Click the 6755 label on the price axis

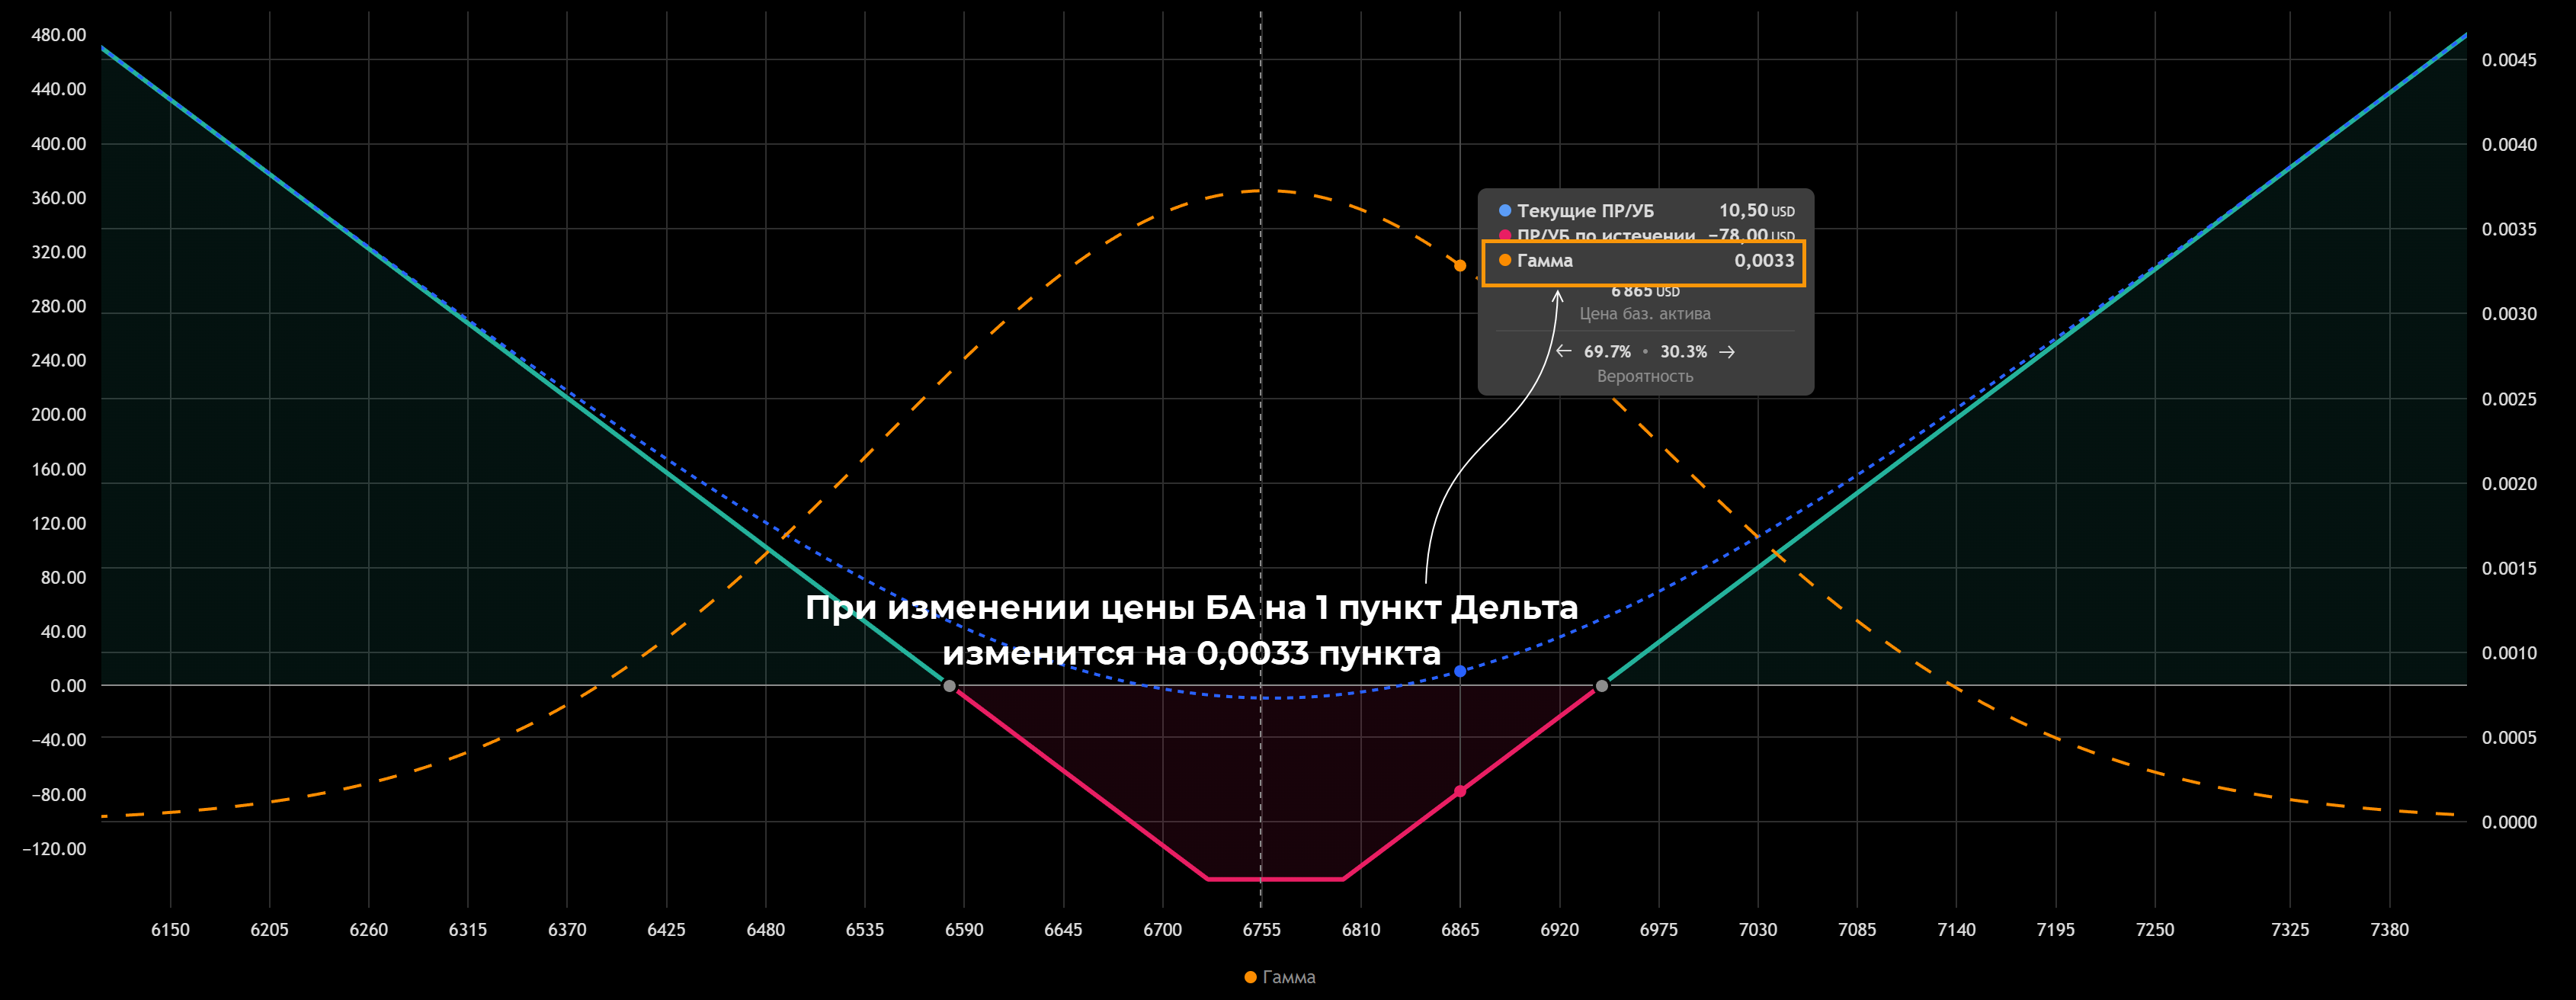[x=1261, y=930]
